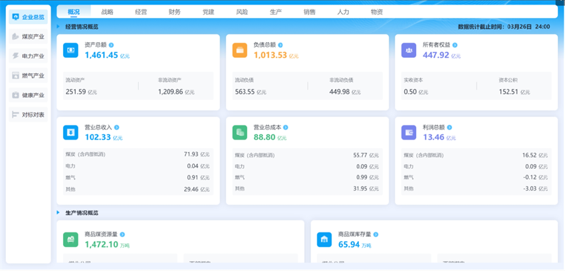
Task: Go to 健康产业 in the sidebar
Action: [29, 95]
